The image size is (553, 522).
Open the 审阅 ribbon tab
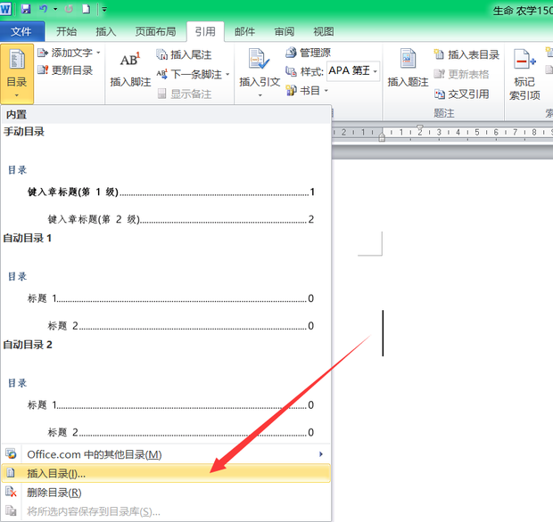(285, 32)
